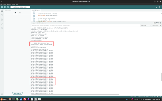Show local sketchbook computer tab
162x101 pixels.
pyautogui.click(x=15, y=13)
